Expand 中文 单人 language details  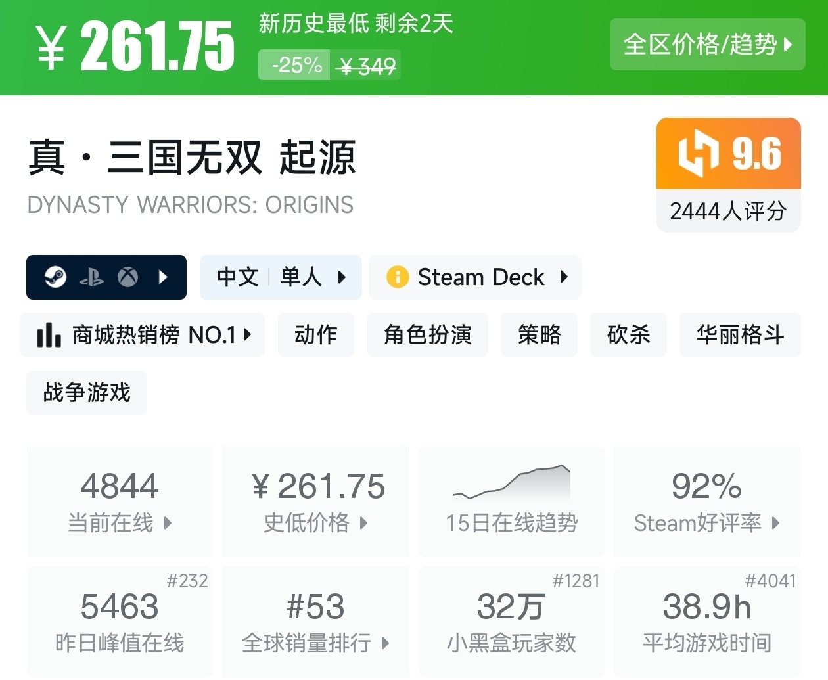point(281,277)
